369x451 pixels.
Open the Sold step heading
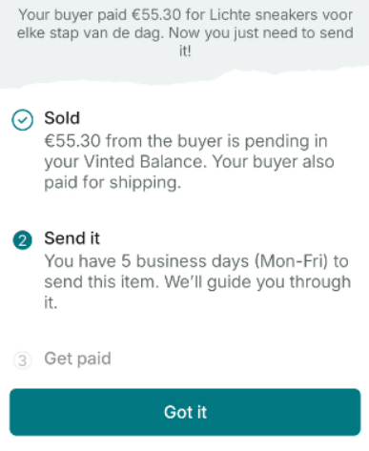(62, 118)
